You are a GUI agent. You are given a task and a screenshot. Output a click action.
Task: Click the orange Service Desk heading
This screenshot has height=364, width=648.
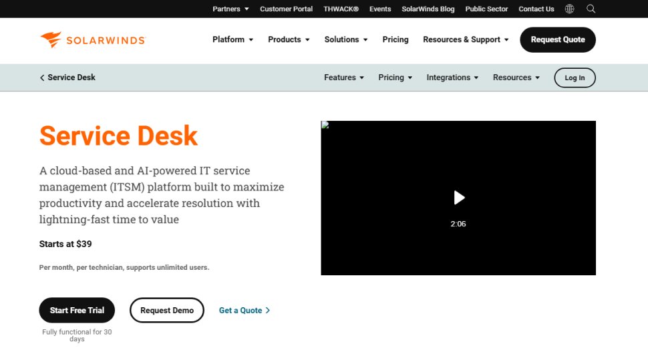[x=119, y=136]
